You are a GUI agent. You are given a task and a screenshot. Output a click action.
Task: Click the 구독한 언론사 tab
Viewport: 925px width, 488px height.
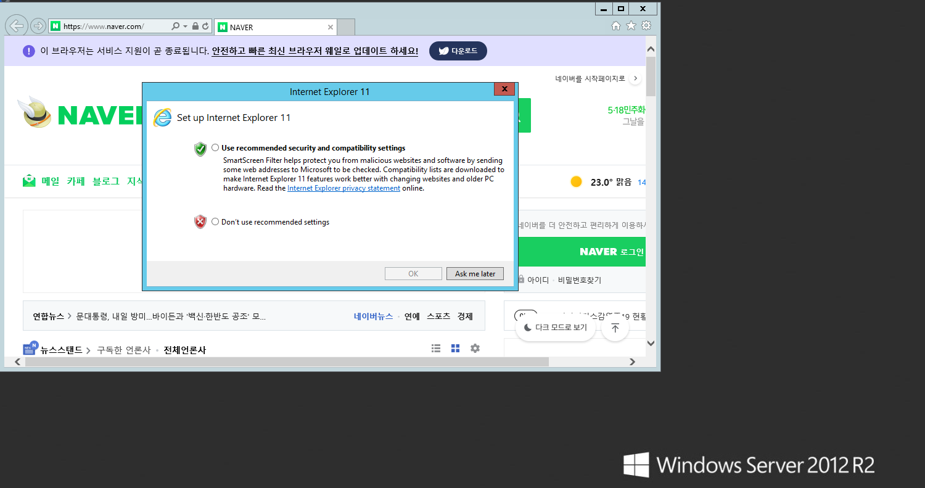123,350
